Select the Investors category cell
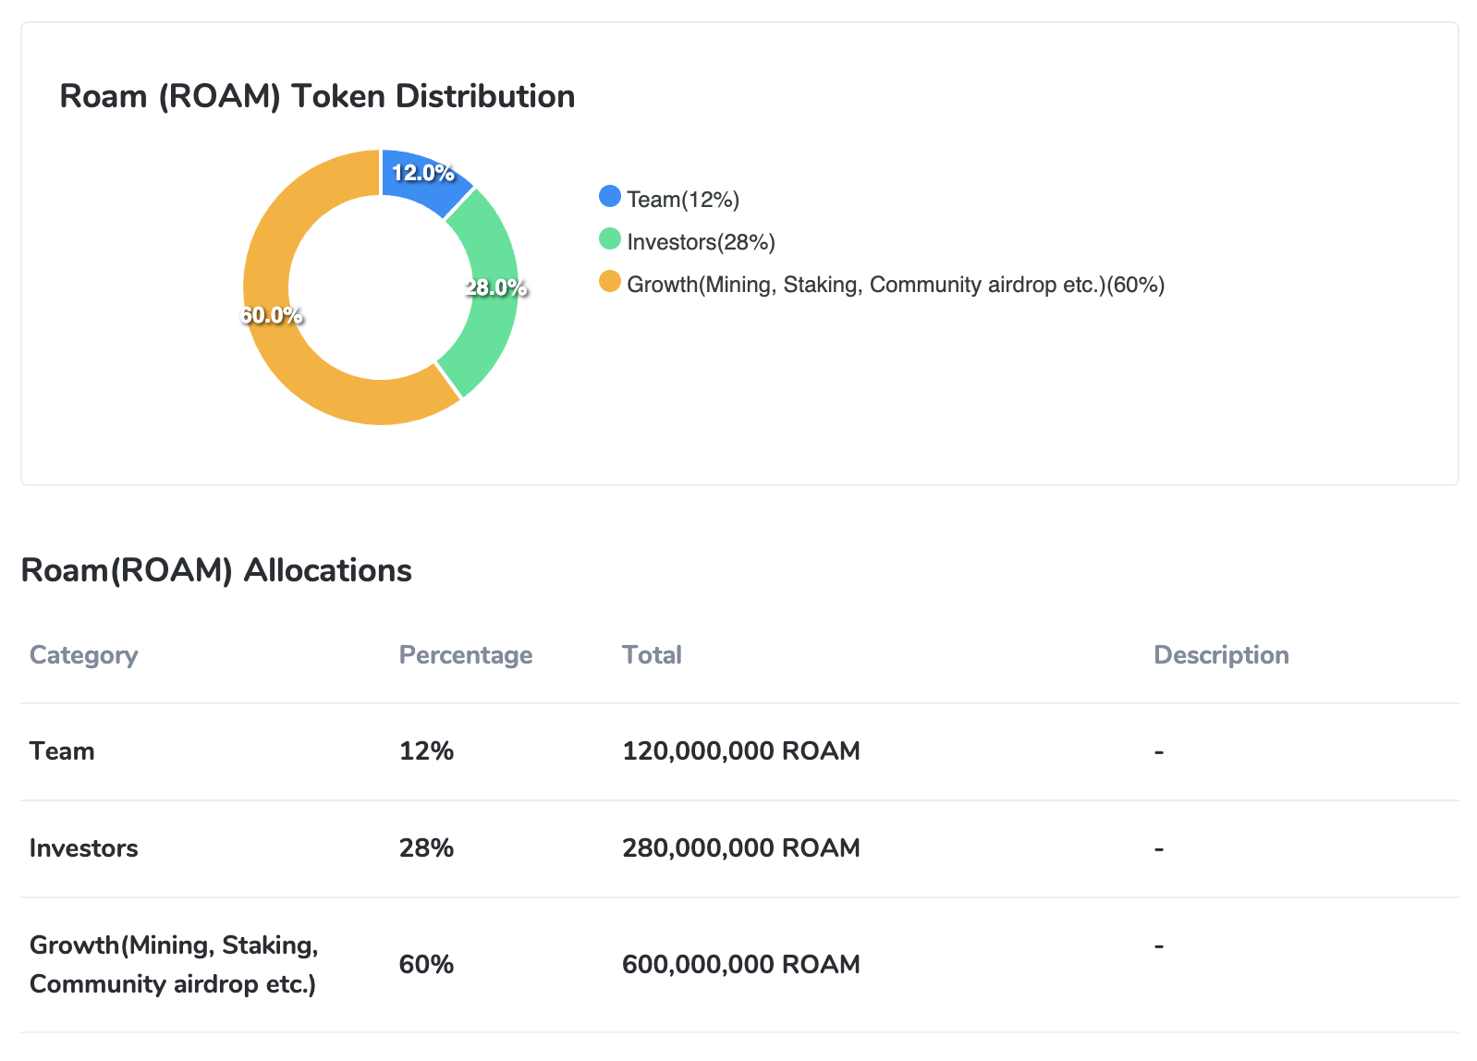 click(x=83, y=848)
